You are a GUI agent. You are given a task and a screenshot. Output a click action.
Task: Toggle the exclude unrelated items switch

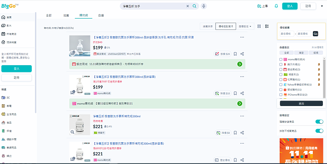pyautogui.click(x=319, y=130)
